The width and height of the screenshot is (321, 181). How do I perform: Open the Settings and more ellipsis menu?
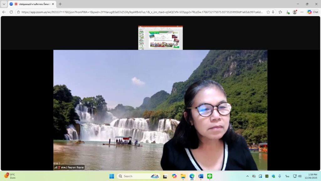tap(302, 12)
